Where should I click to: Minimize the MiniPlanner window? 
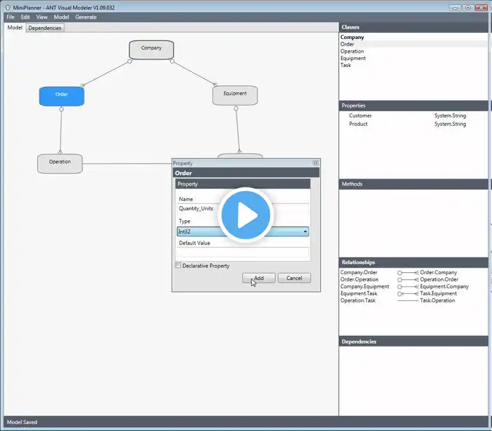455,7
